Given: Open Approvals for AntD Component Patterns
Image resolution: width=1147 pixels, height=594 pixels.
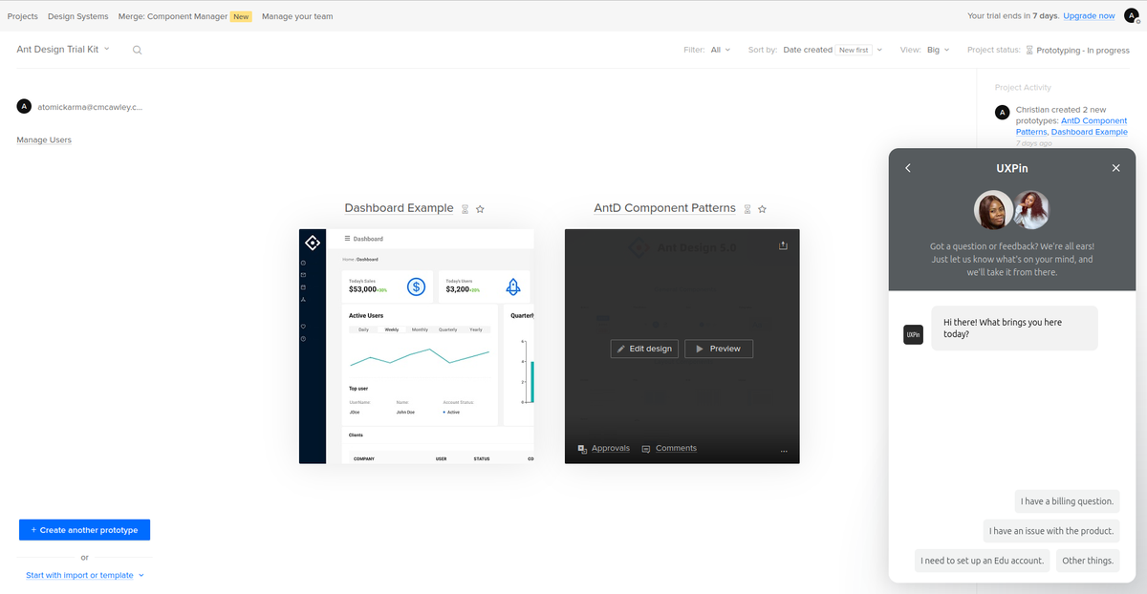Looking at the screenshot, I should 611,449.
